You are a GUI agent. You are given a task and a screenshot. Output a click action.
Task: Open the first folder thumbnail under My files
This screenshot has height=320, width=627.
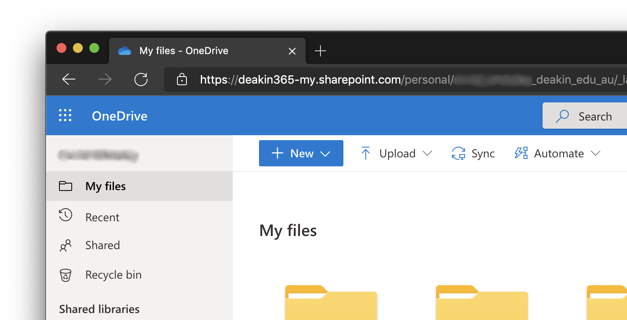click(x=331, y=303)
